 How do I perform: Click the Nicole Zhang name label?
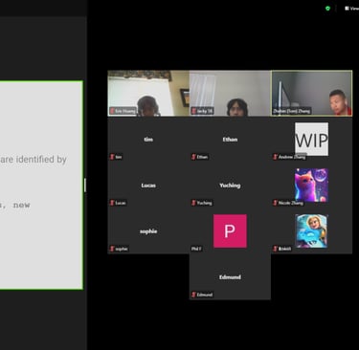291,203
